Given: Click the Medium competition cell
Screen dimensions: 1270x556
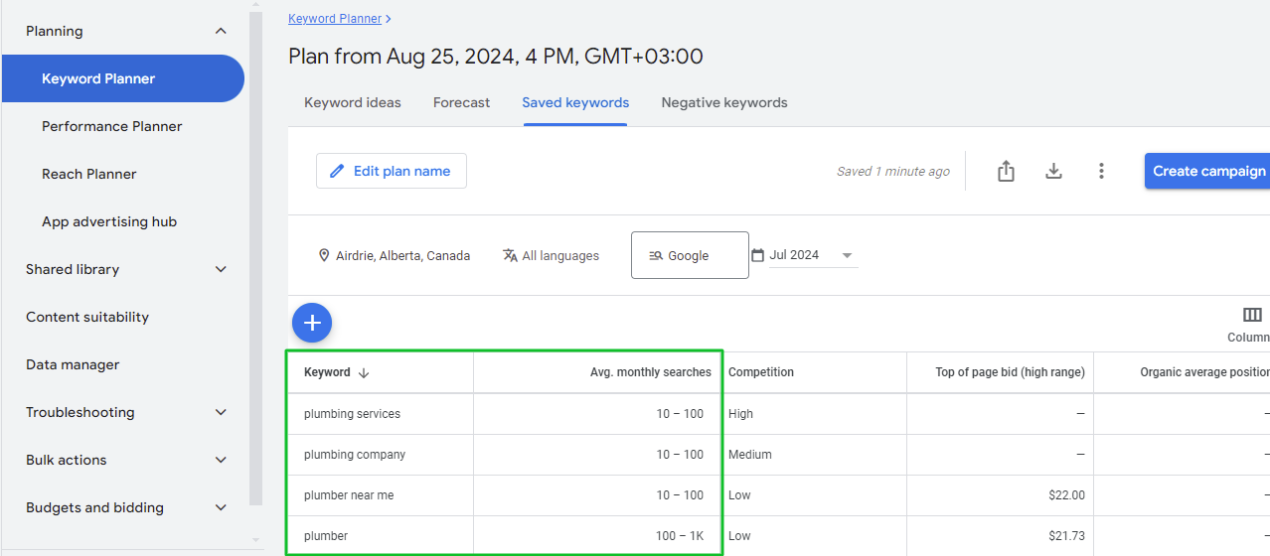Looking at the screenshot, I should [750, 455].
